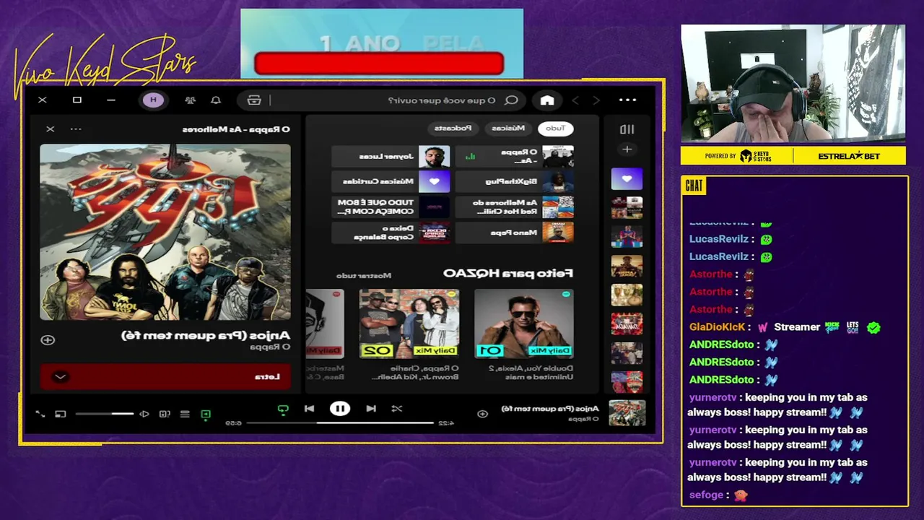Expand the 'Letra' lyrics card chevron

click(x=61, y=377)
